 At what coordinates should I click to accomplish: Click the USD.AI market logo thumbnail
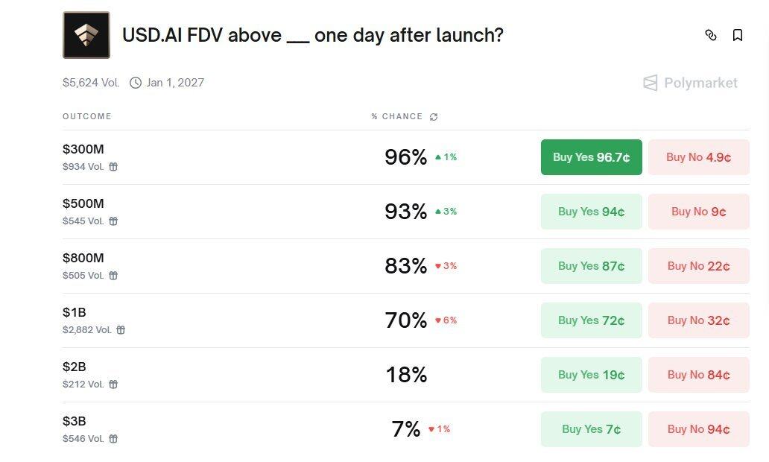coord(86,35)
